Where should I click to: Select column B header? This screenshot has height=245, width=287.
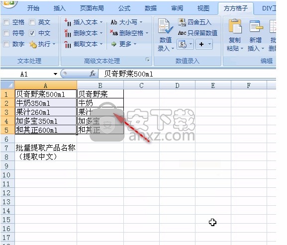(x=100, y=85)
